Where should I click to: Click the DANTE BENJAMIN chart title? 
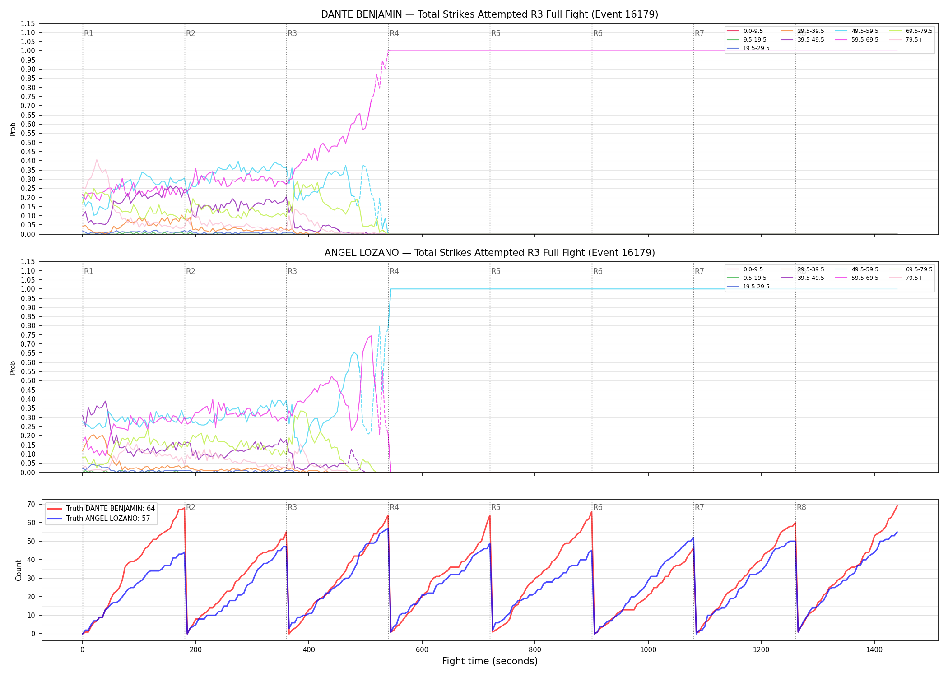[489, 14]
